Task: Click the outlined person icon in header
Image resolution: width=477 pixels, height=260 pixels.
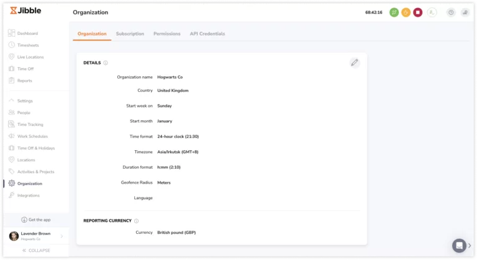Action: (432, 12)
